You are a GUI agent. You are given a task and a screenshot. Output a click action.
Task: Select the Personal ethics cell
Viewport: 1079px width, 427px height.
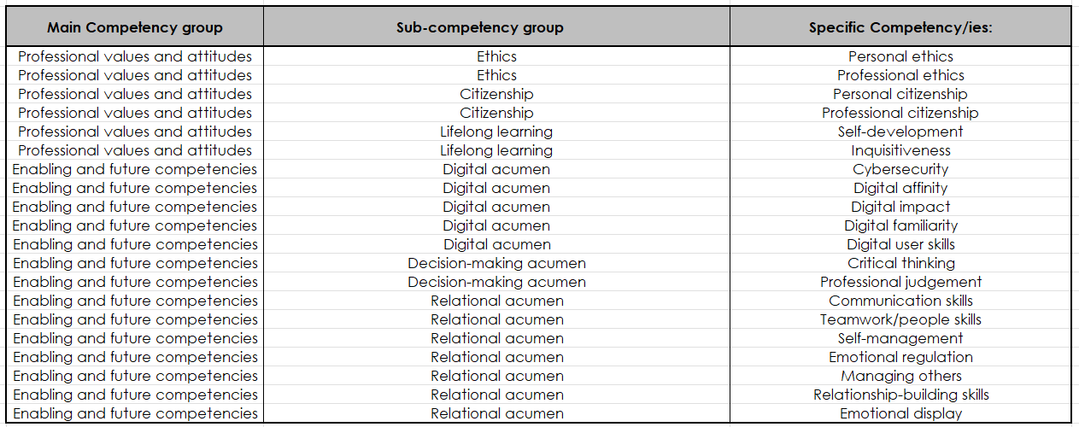click(900, 56)
